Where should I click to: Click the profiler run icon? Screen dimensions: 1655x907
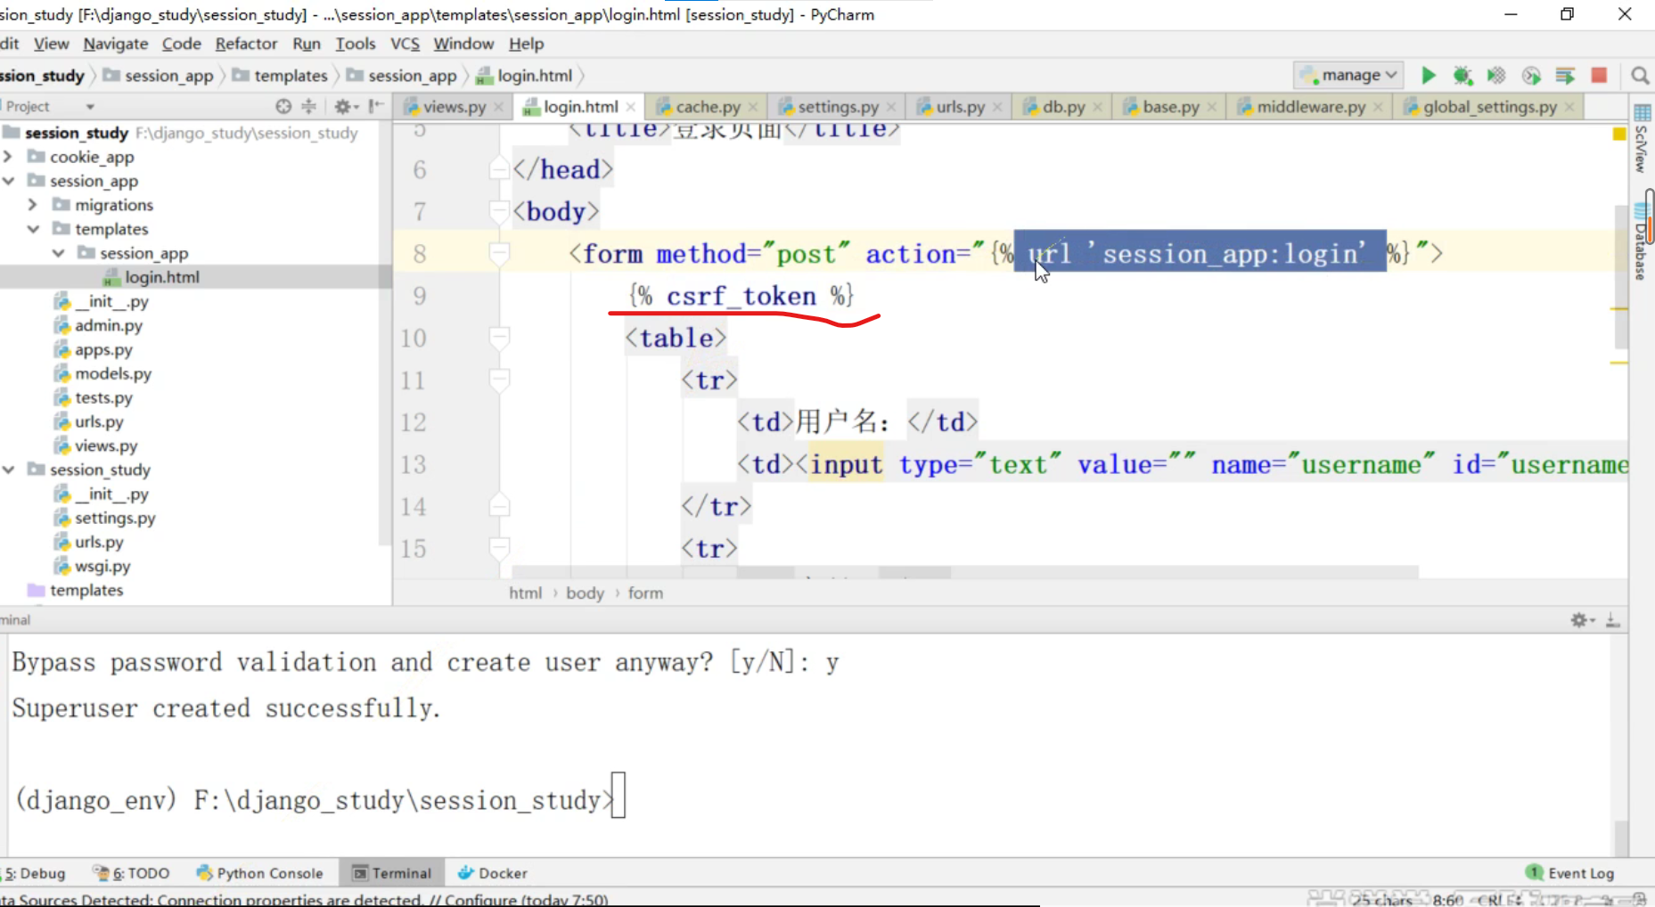tap(1531, 76)
